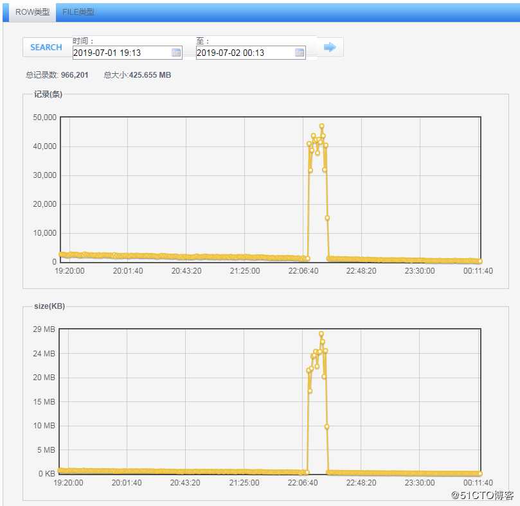Click 20,000 label on records chart axis
The image size is (520, 506).
click(45, 204)
